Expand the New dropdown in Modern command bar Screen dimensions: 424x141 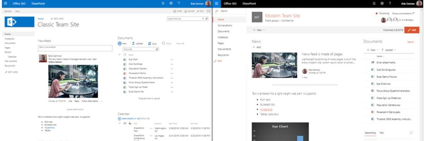[x=264, y=30]
